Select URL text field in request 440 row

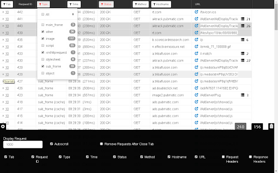click(x=219, y=26)
